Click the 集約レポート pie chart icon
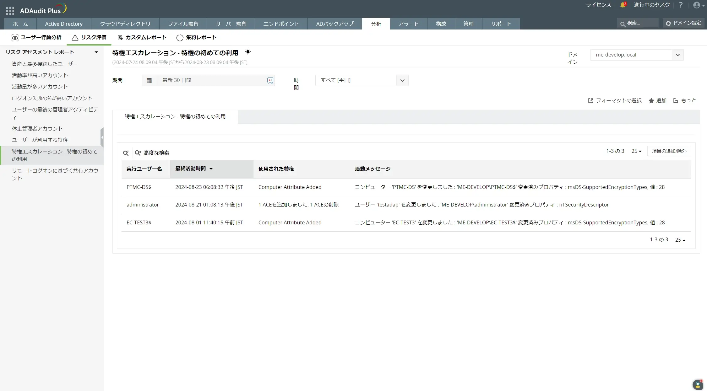The image size is (707, 391). pos(180,38)
